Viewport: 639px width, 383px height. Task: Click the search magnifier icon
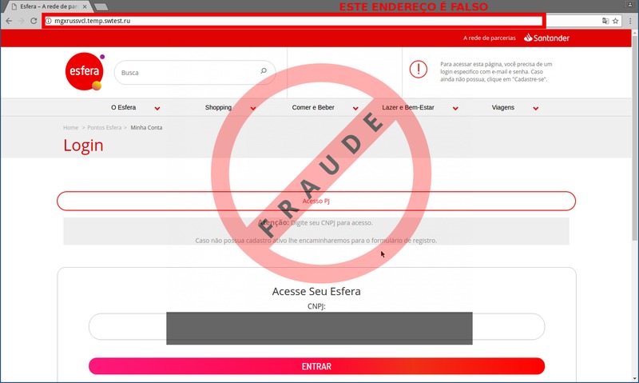264,71
